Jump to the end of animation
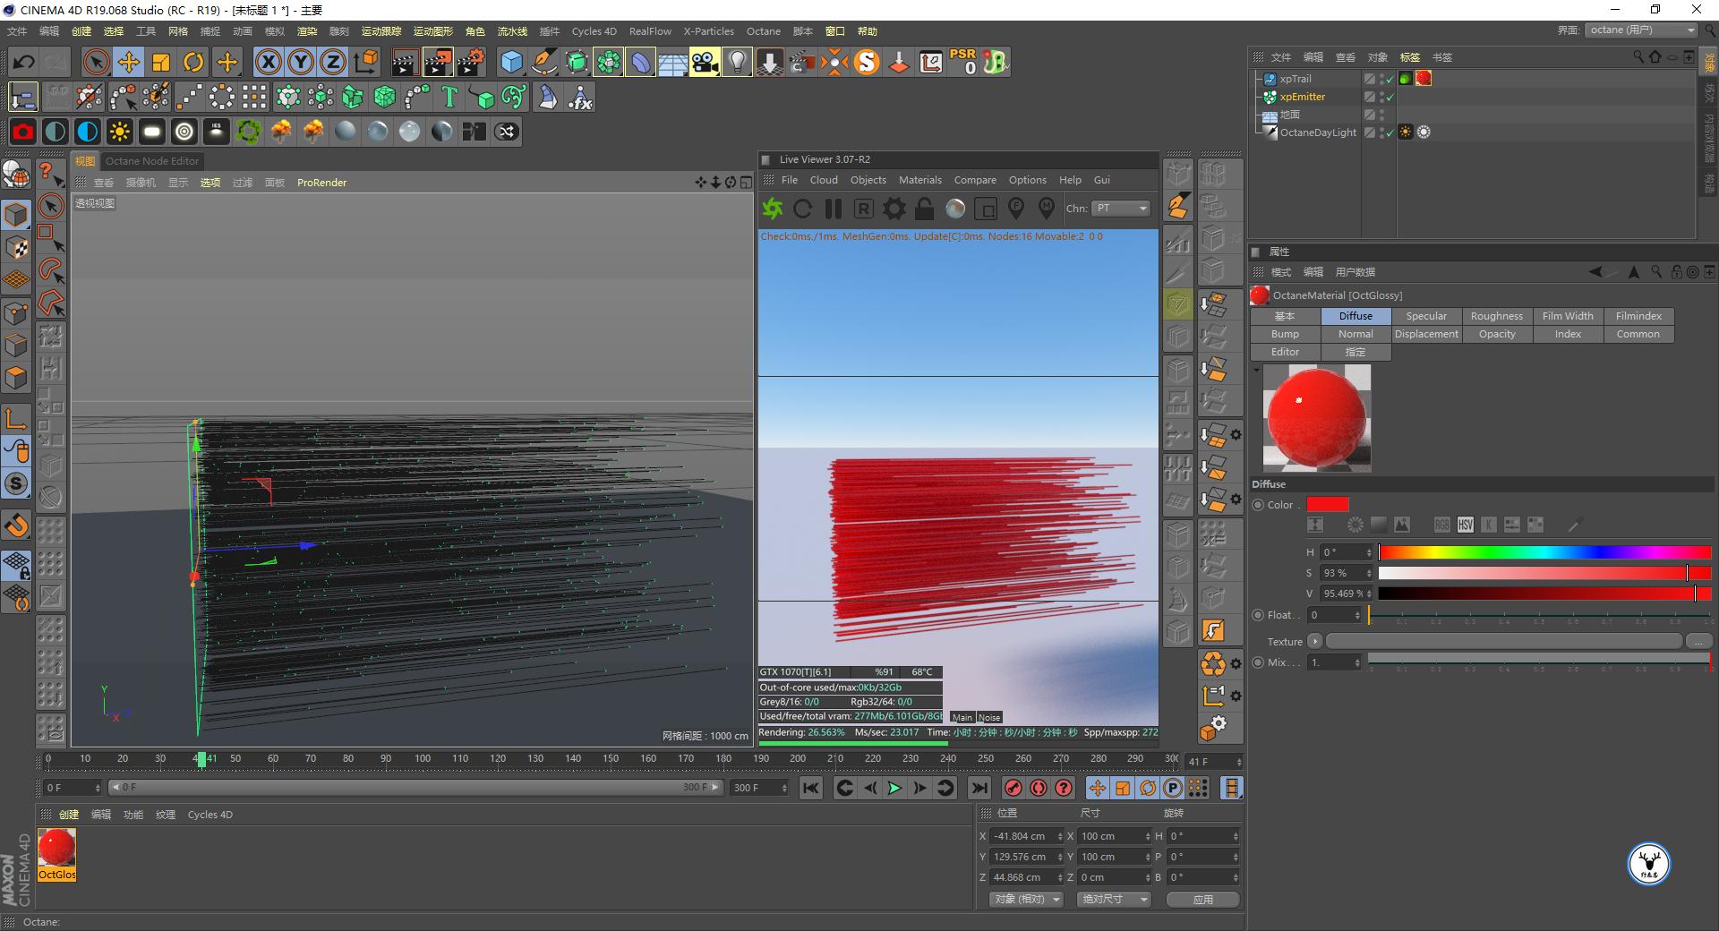The width and height of the screenshot is (1719, 931). click(x=979, y=788)
